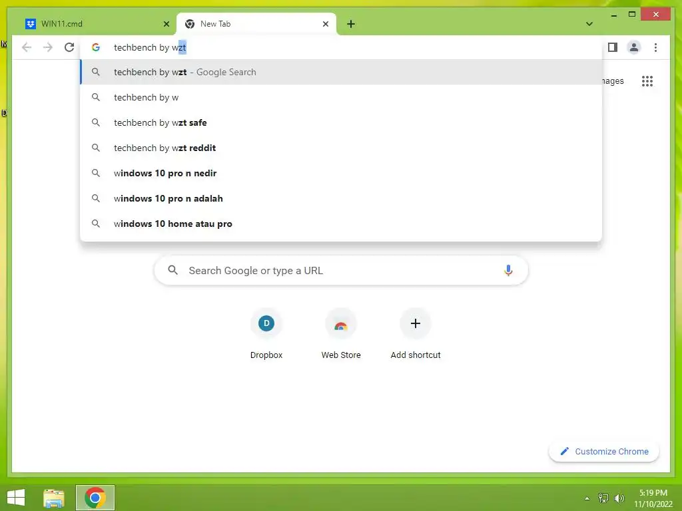Open the volume speaker tray icon
The height and width of the screenshot is (511, 682).
click(x=619, y=498)
